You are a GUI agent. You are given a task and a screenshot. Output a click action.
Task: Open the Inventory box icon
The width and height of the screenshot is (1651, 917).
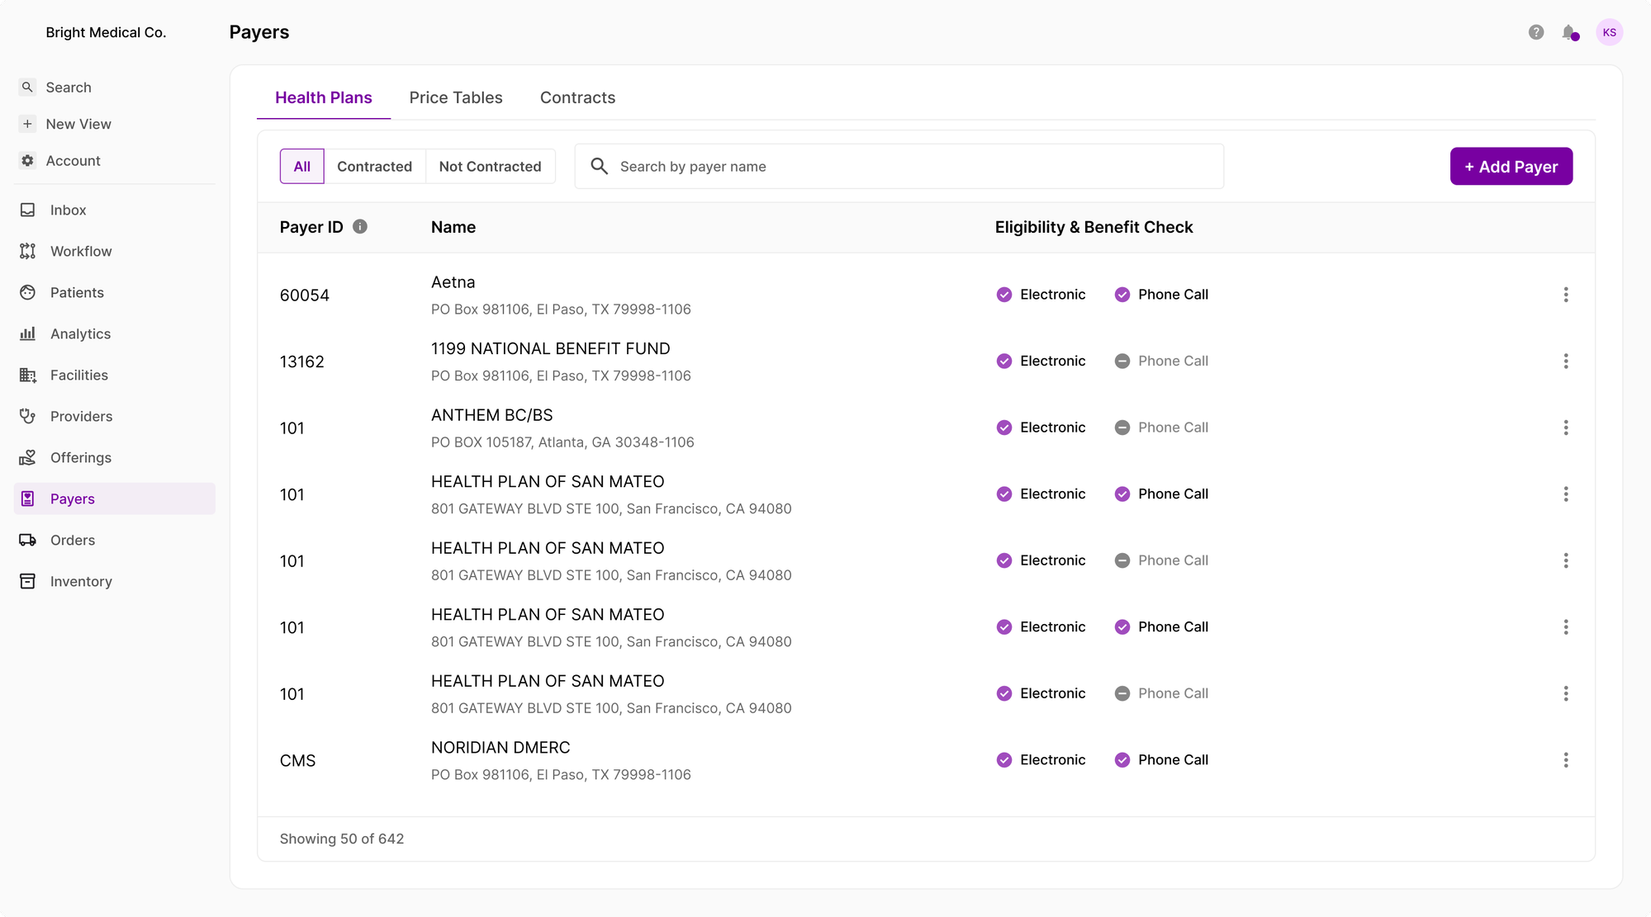28,581
